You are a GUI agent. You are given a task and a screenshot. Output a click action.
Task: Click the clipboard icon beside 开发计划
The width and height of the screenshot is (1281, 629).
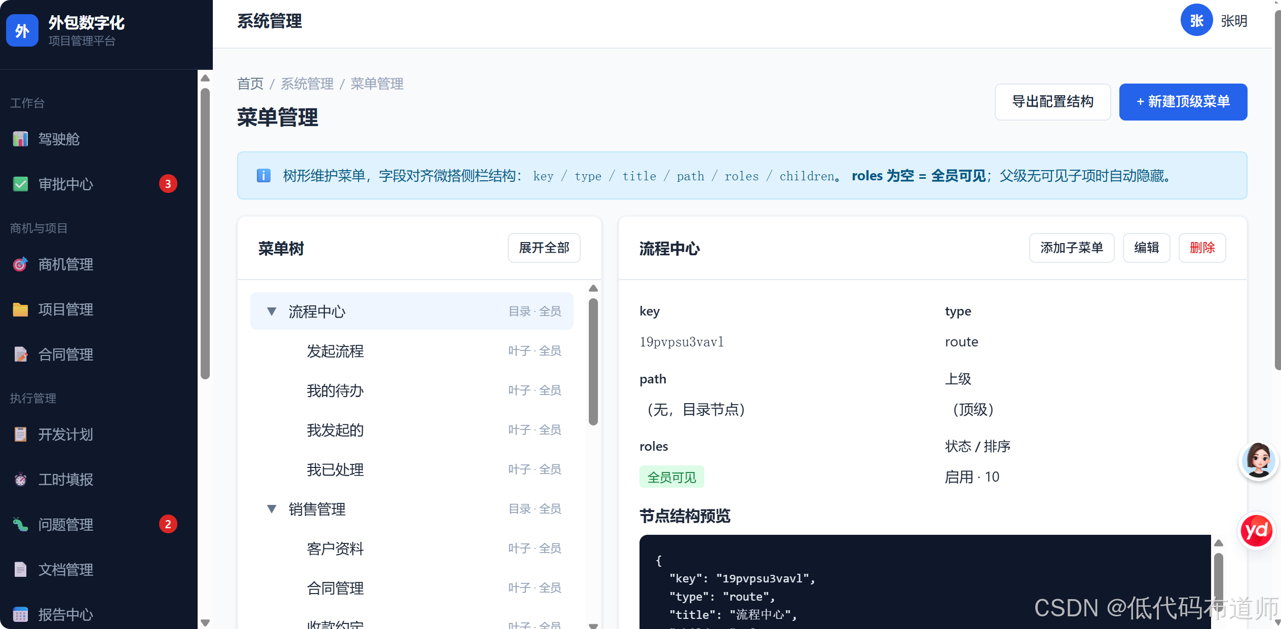[20, 434]
